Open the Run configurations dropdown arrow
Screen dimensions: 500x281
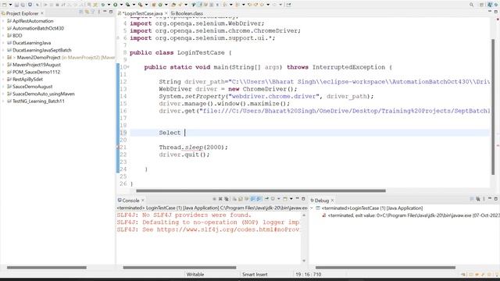tap(121, 5)
